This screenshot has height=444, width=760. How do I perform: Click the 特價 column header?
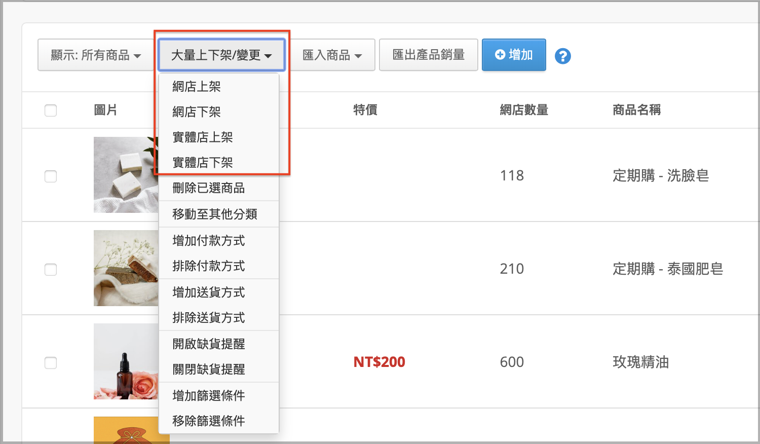365,110
